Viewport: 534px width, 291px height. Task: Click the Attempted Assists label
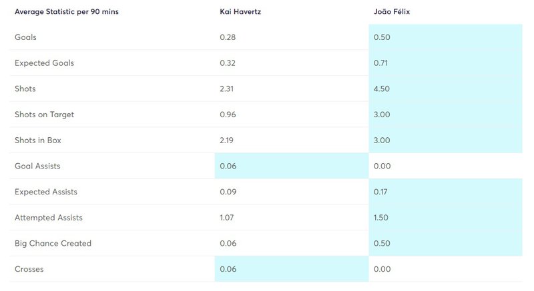(47, 217)
